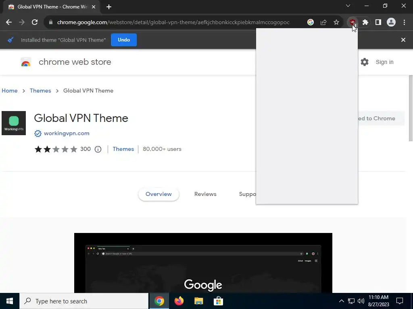Go back using browser back arrow
The height and width of the screenshot is (309, 413).
click(x=9, y=23)
